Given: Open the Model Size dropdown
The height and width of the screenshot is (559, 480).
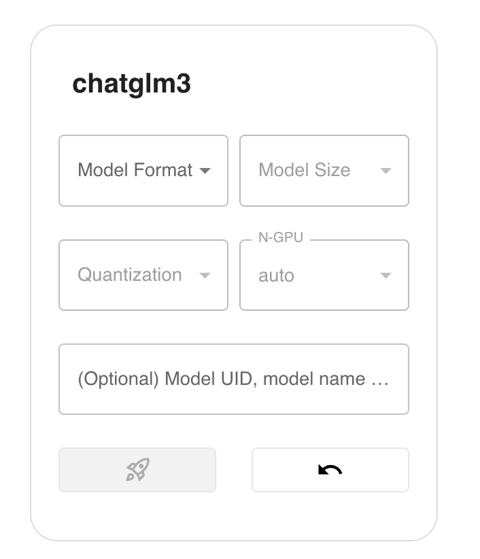Looking at the screenshot, I should pos(324,171).
